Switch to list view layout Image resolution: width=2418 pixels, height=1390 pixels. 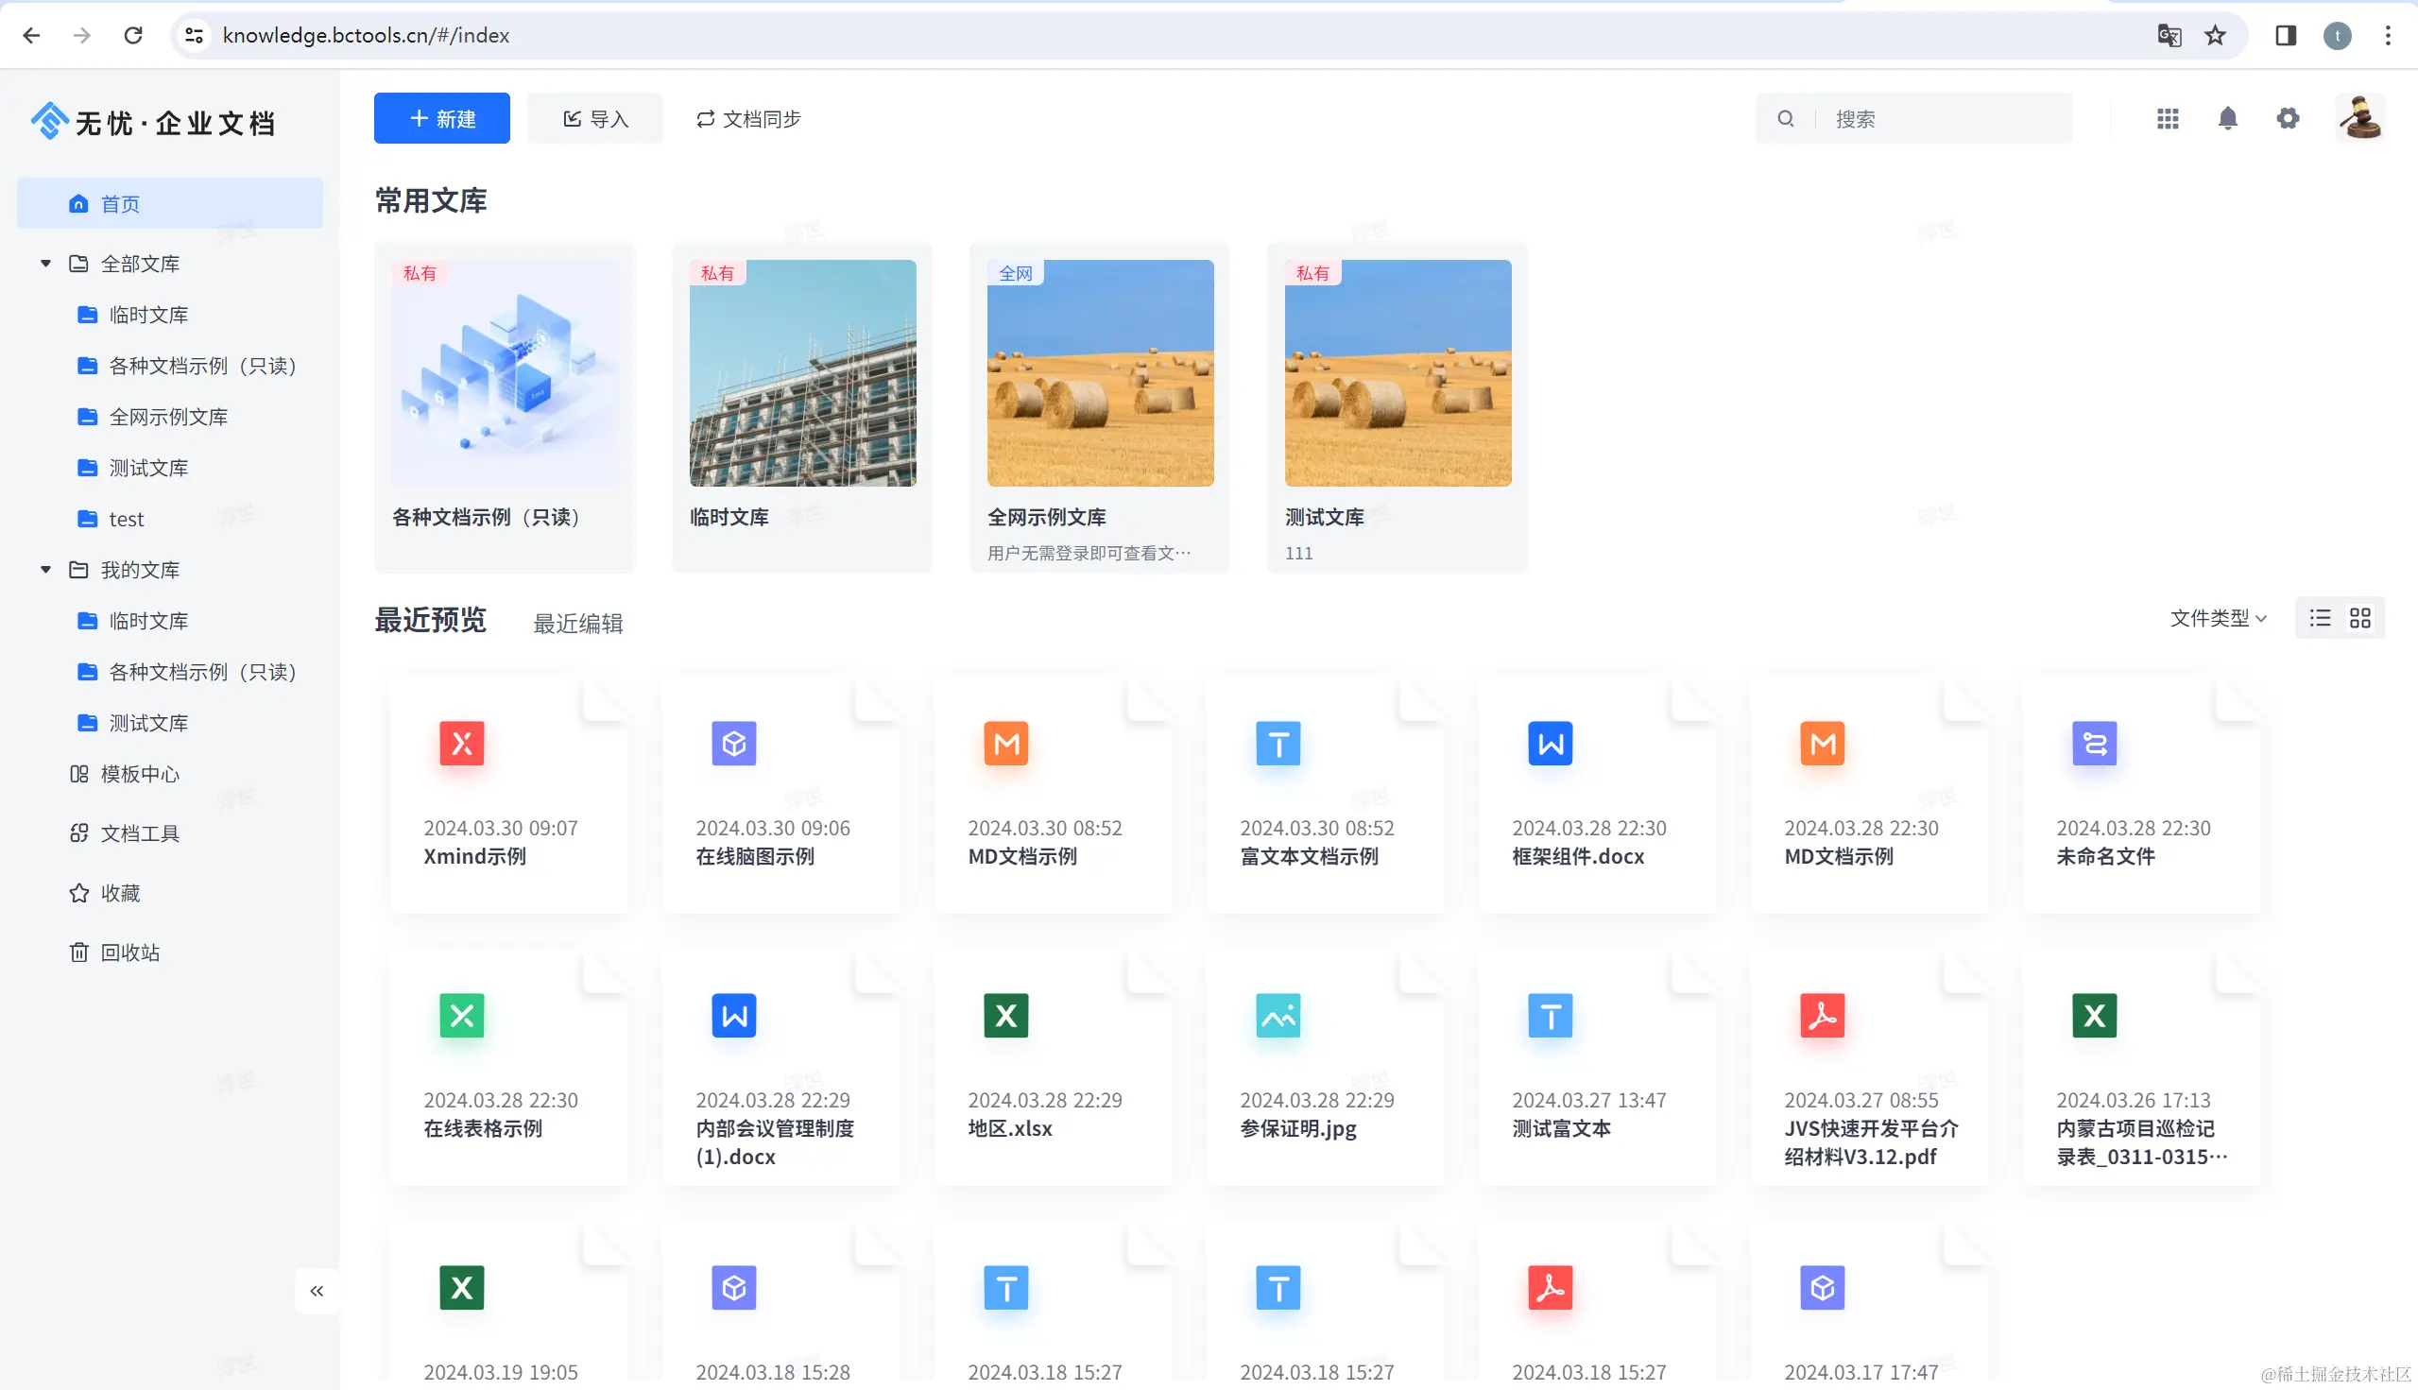click(2320, 618)
